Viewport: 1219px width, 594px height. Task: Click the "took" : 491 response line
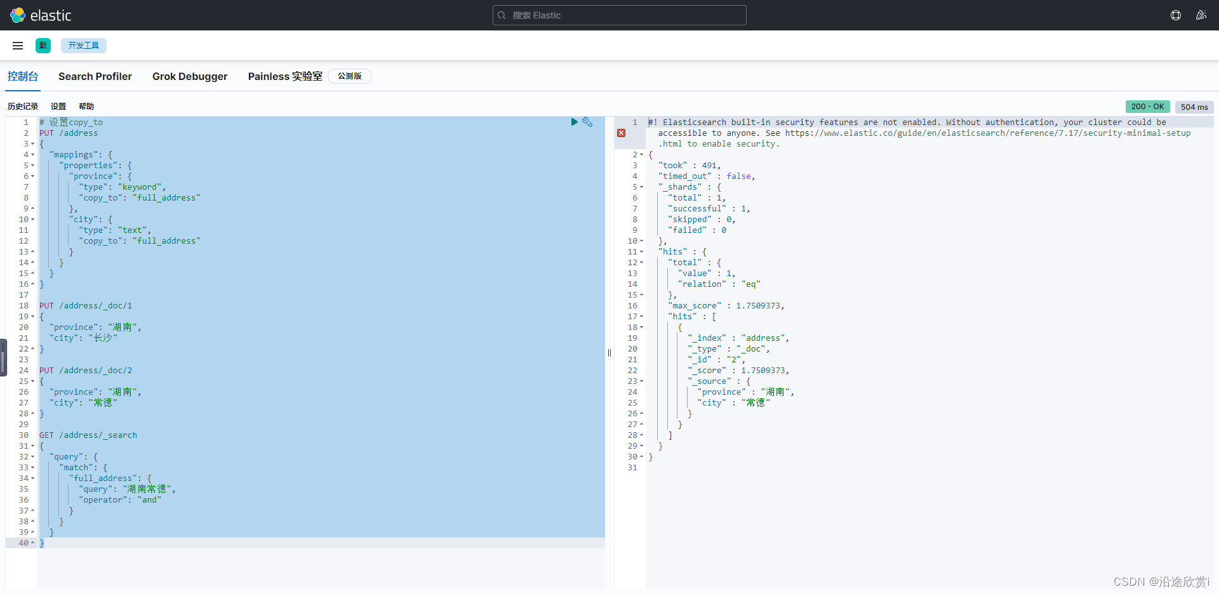689,166
